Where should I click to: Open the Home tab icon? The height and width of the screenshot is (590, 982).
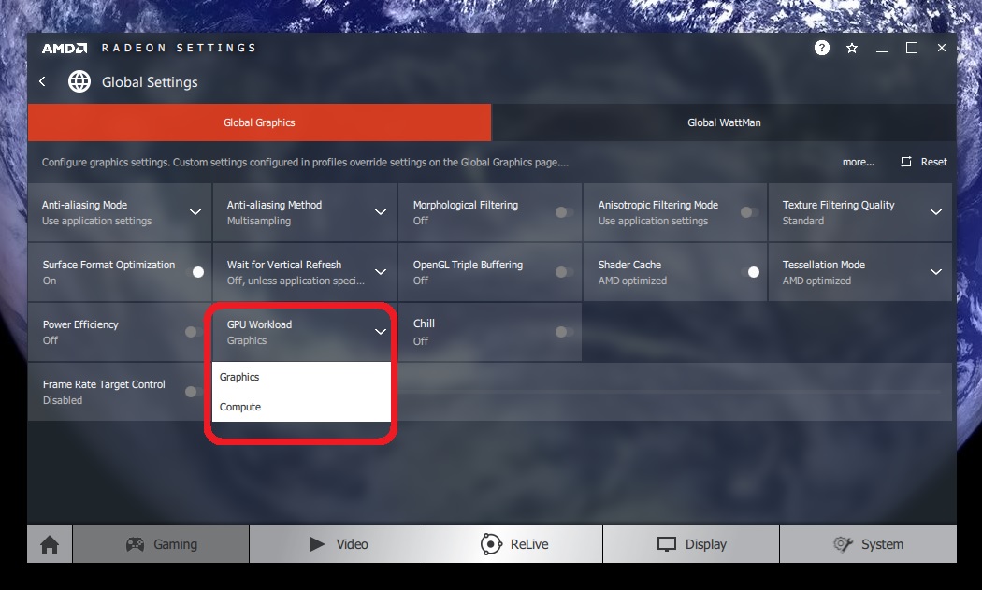[x=50, y=544]
